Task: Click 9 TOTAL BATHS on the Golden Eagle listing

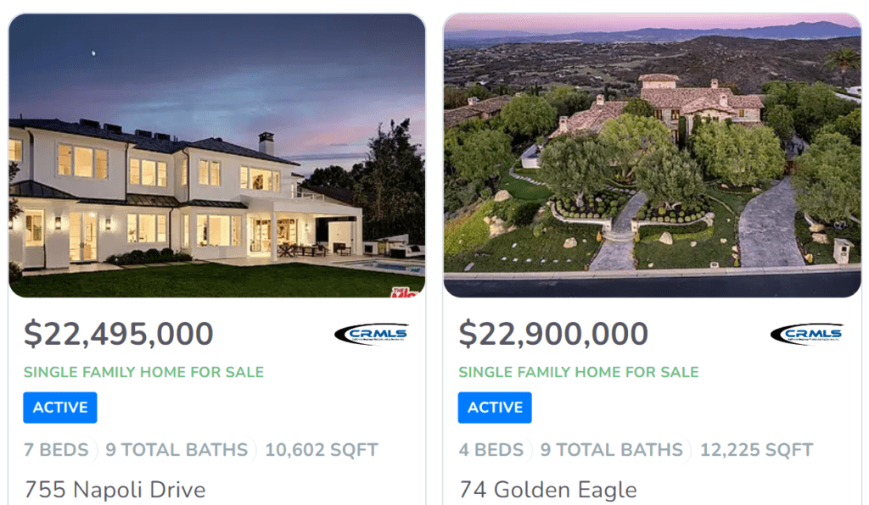Action: coord(611,450)
